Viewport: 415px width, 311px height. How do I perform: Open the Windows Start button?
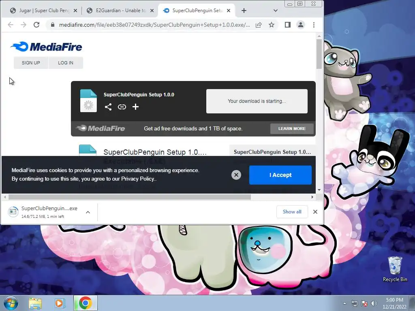11,303
